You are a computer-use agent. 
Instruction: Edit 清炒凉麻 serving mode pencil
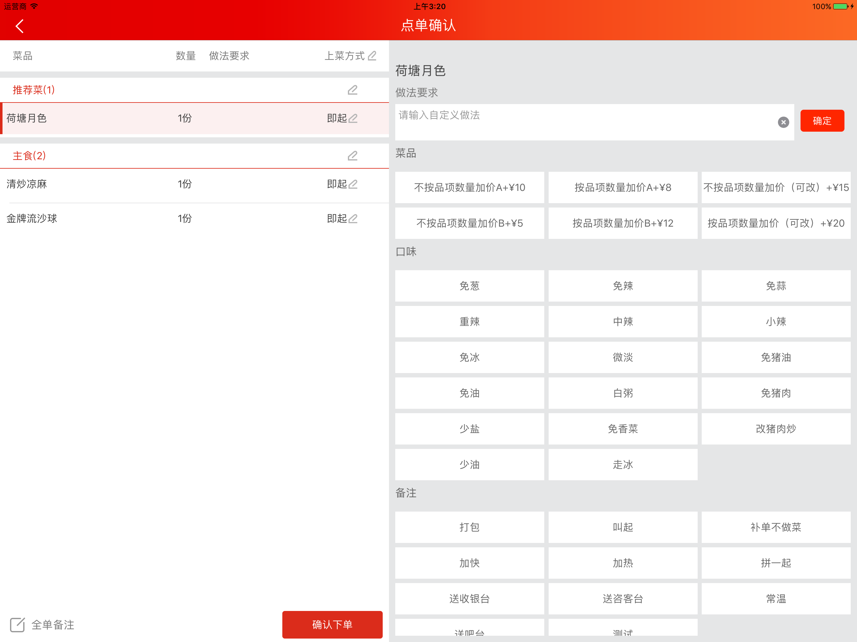tap(353, 184)
